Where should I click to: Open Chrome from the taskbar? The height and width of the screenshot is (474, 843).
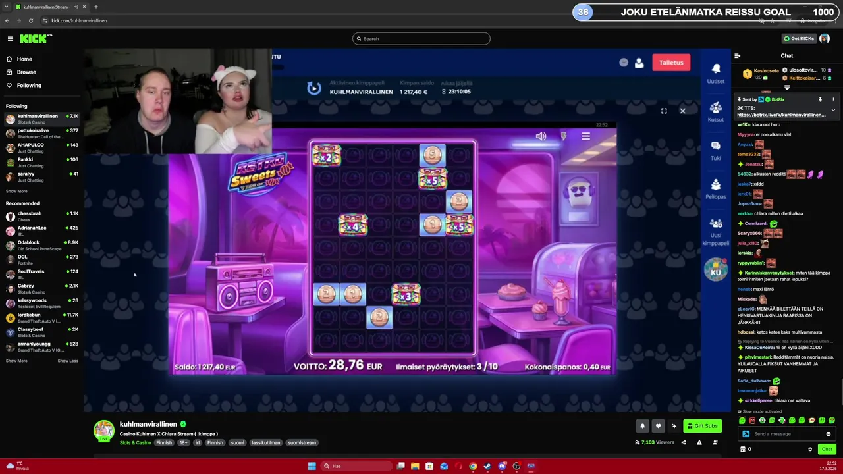click(x=473, y=466)
